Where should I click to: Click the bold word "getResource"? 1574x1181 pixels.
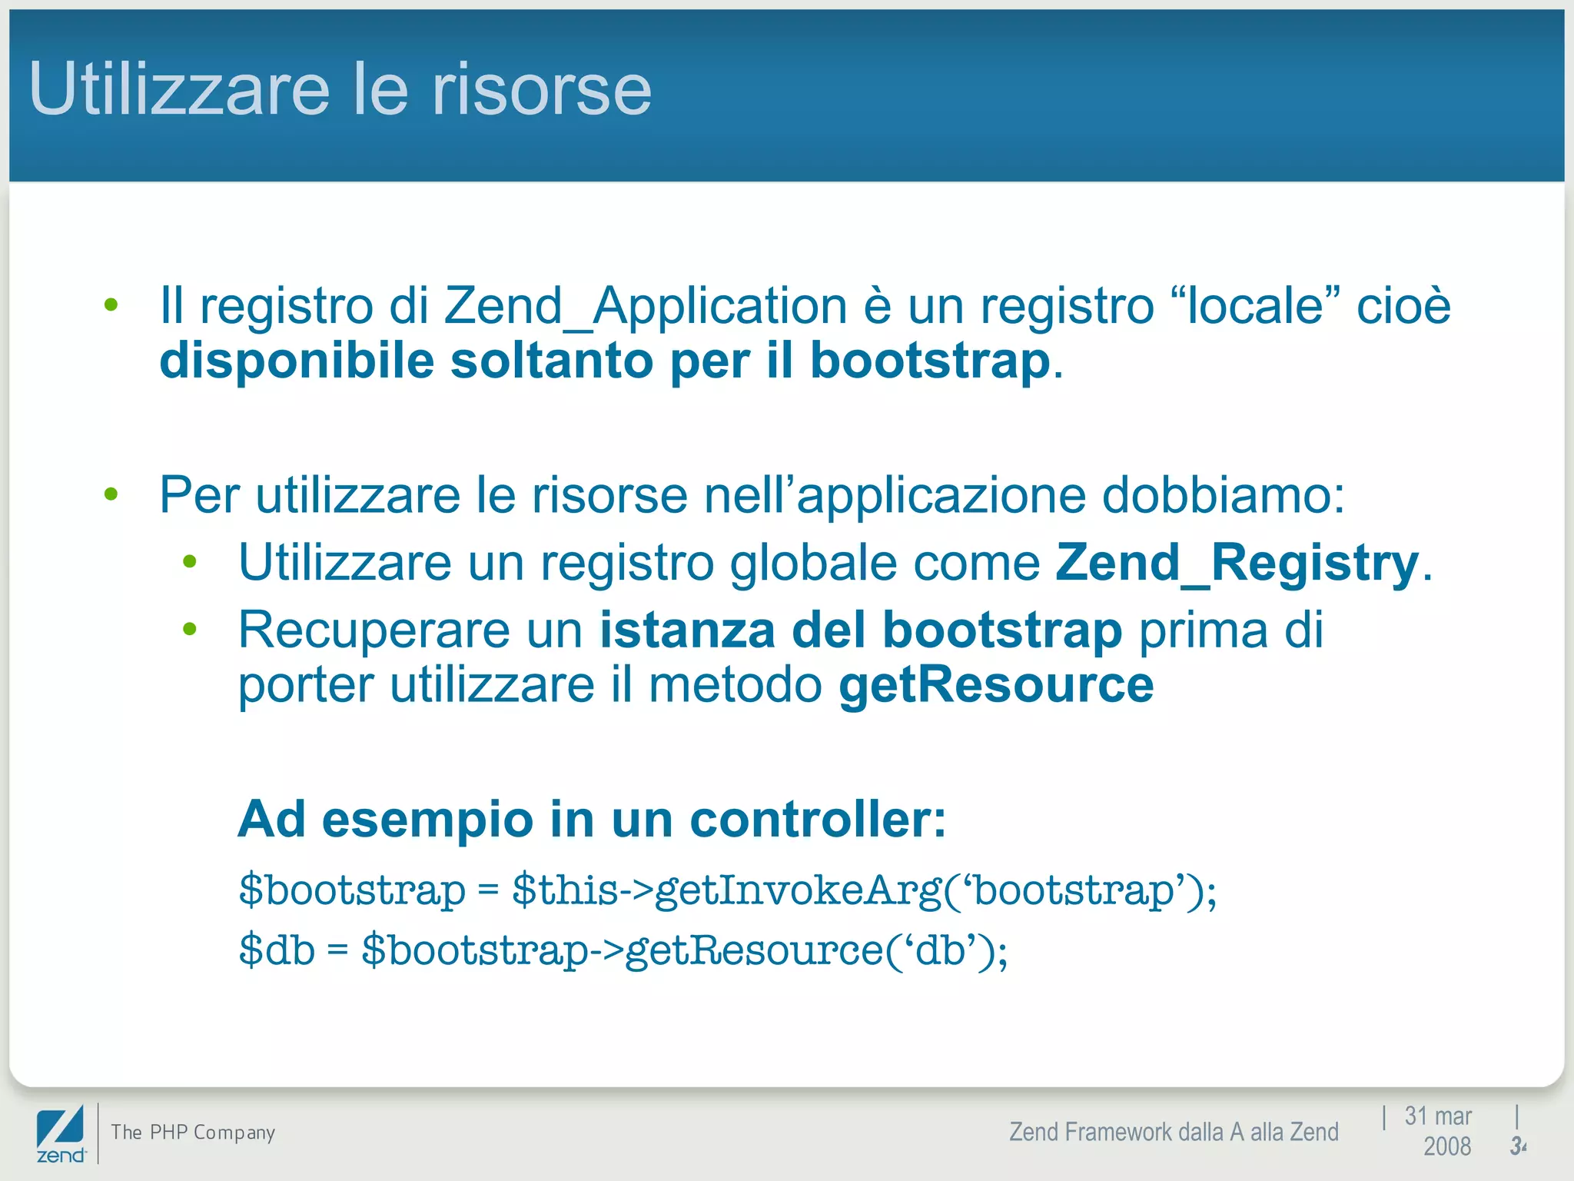point(996,686)
